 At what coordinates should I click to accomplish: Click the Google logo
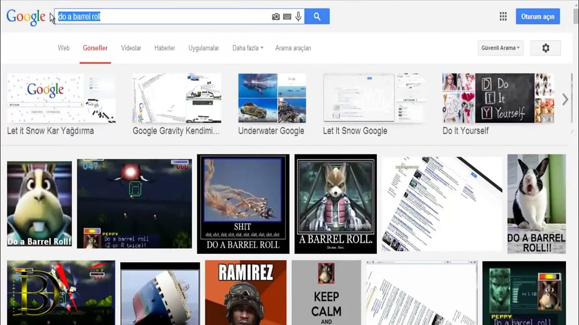26,17
